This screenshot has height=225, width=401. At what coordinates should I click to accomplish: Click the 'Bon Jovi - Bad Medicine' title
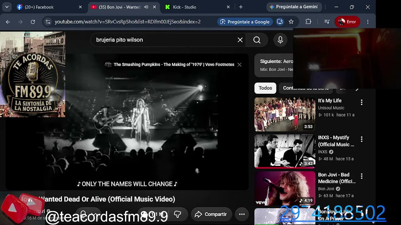337,178
